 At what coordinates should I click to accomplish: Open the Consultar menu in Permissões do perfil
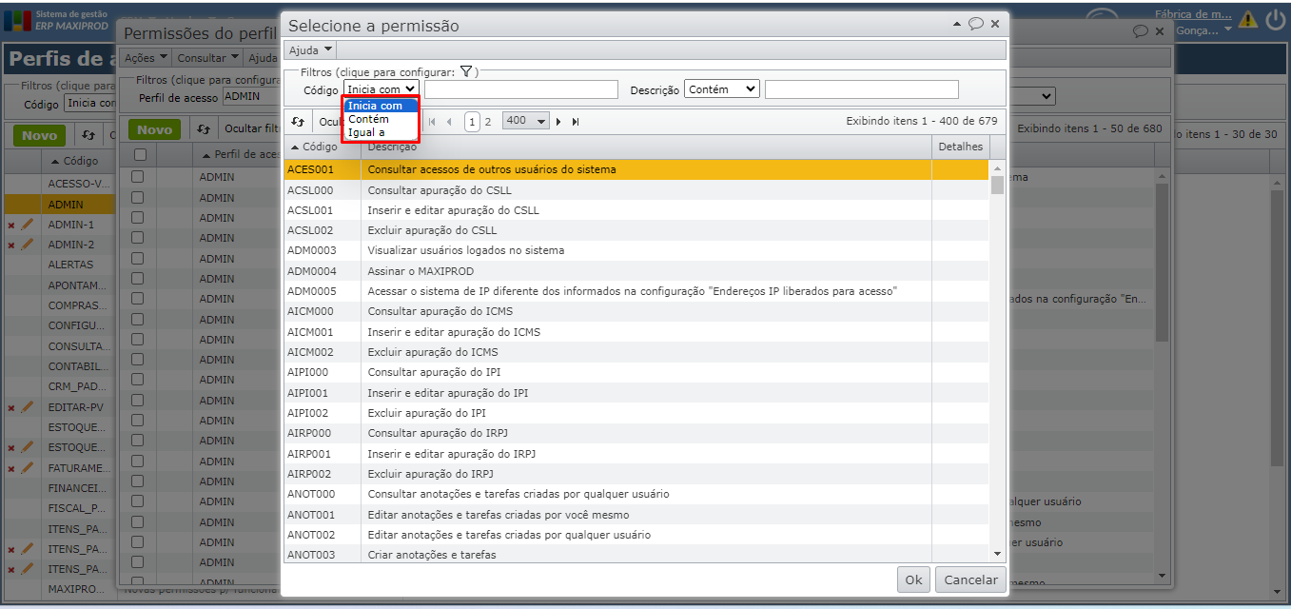206,58
